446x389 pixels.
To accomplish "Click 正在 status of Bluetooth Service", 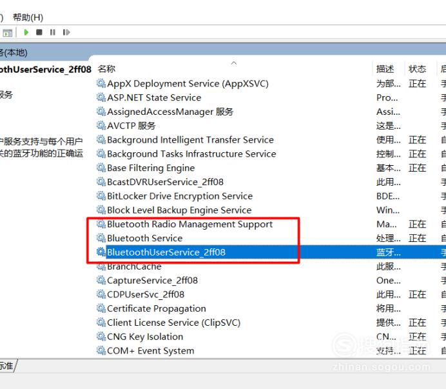I will (x=417, y=238).
